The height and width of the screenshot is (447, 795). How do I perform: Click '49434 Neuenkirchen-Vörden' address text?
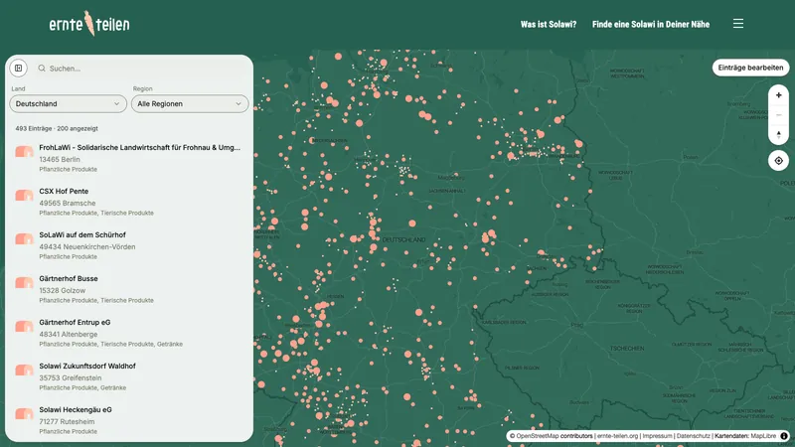(x=87, y=246)
